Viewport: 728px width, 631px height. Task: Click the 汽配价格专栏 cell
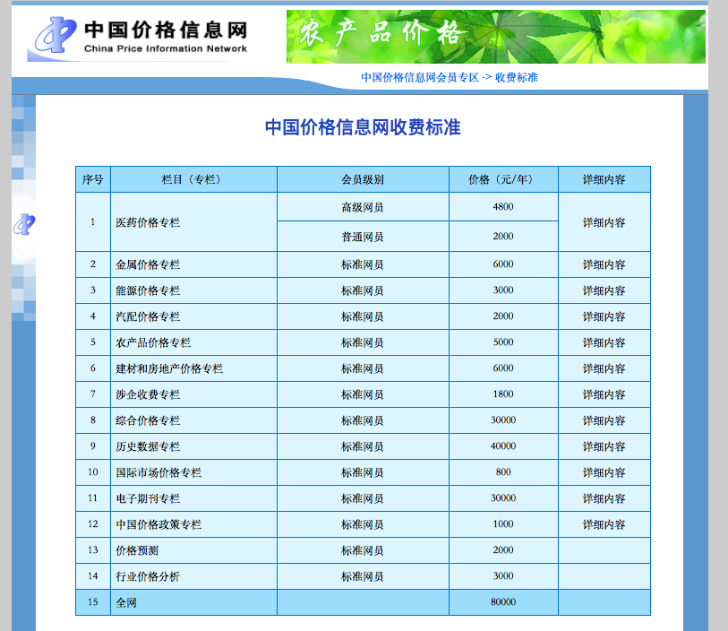point(193,317)
